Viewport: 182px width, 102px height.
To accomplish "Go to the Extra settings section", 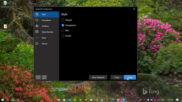I will click(x=46, y=38).
